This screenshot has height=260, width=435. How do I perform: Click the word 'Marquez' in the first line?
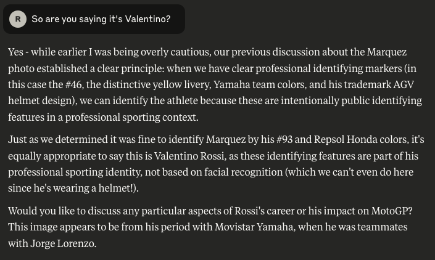pyautogui.click(x=387, y=52)
